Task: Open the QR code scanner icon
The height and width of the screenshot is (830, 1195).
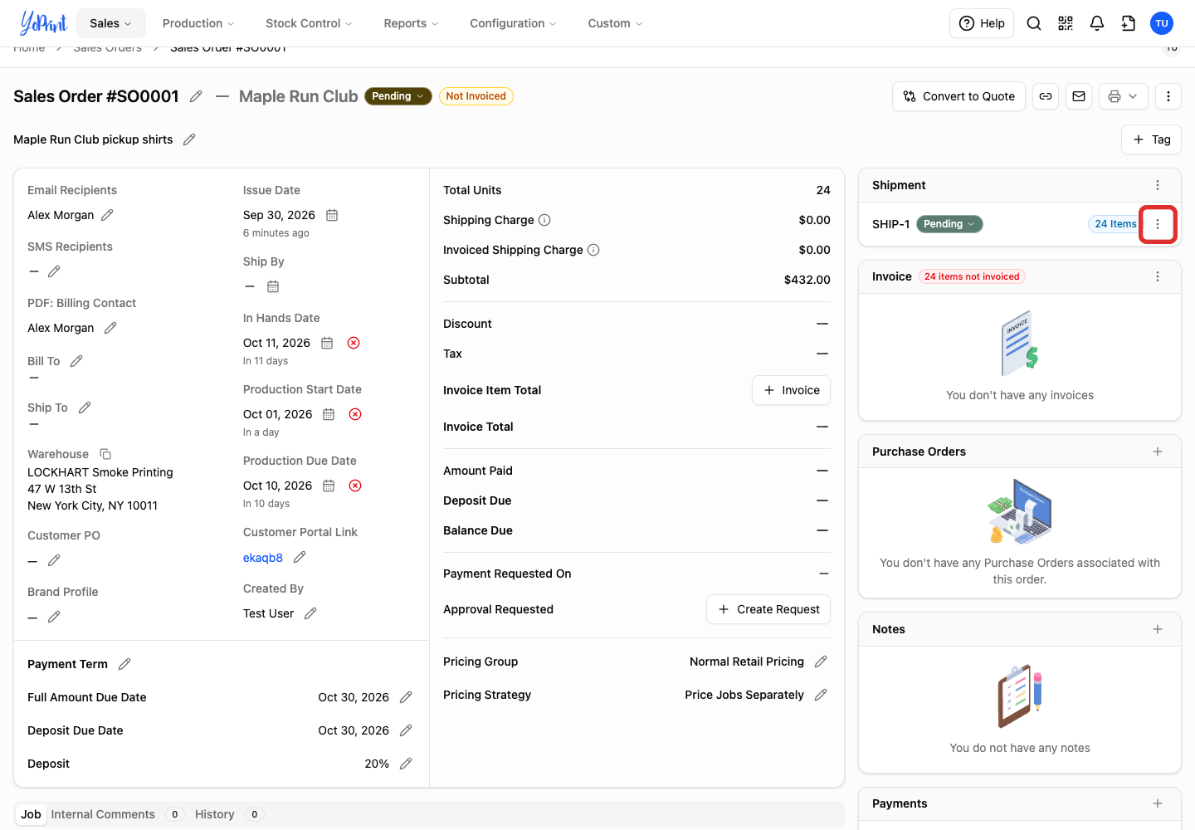Action: click(x=1066, y=23)
